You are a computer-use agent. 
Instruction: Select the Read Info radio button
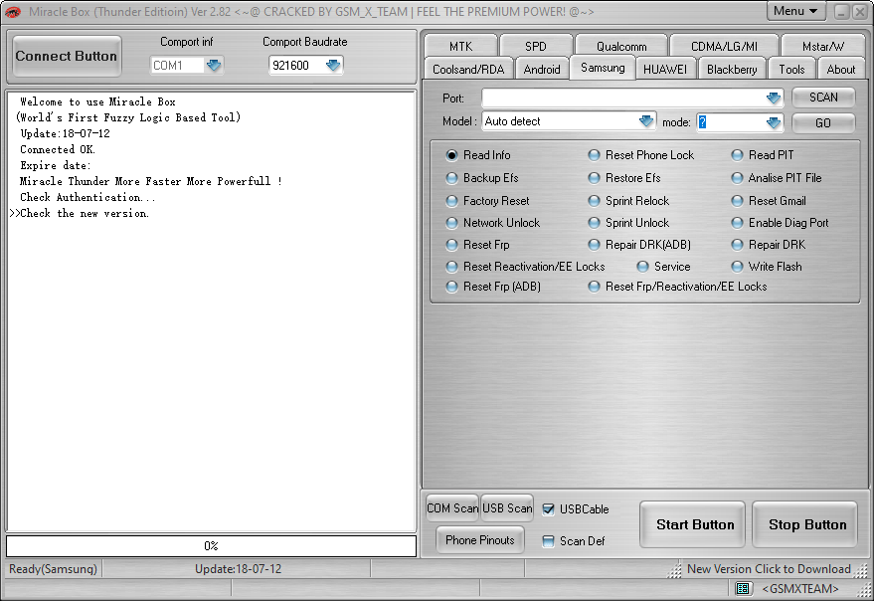pyautogui.click(x=451, y=155)
